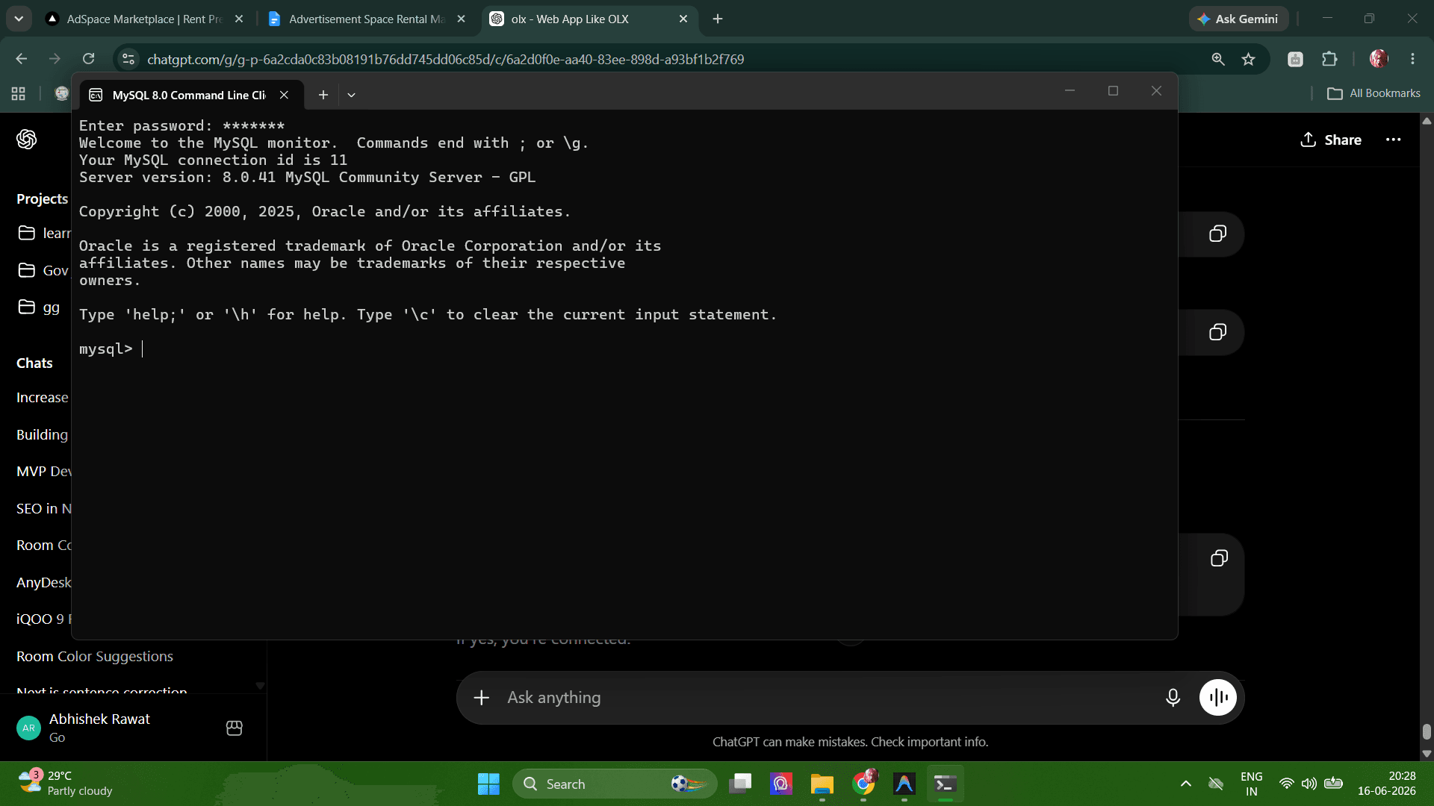Open ChatGPT conversation options ellipsis
This screenshot has height=806, width=1434.
[1393, 140]
